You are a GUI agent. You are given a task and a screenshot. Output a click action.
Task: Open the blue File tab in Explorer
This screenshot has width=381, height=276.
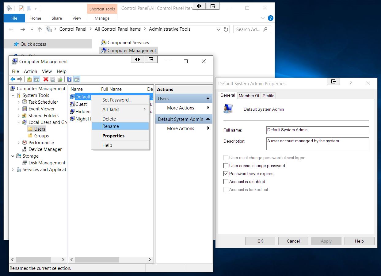(14, 18)
